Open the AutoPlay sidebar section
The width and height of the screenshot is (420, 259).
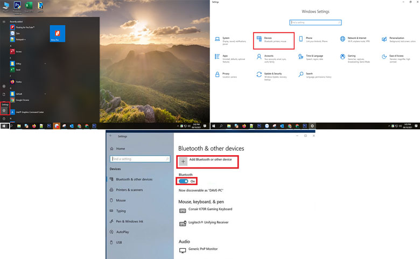coord(122,232)
